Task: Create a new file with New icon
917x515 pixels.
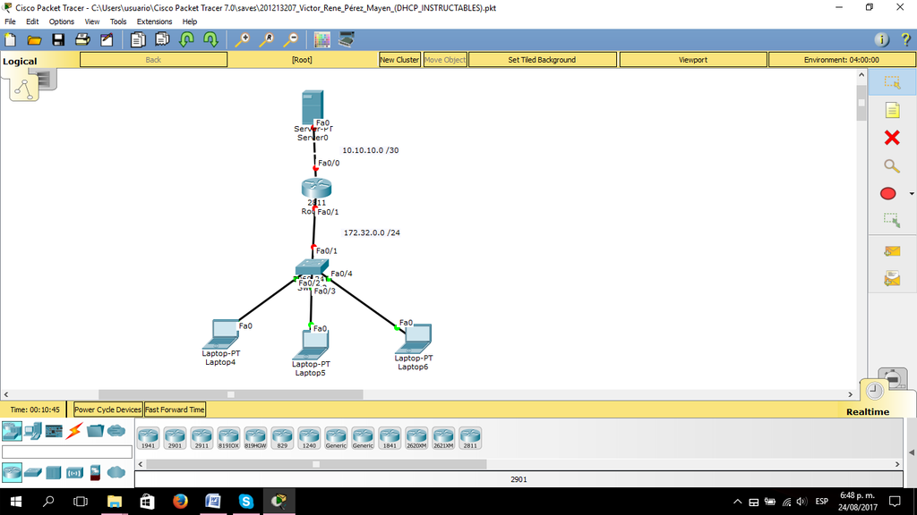Action: click(x=11, y=39)
